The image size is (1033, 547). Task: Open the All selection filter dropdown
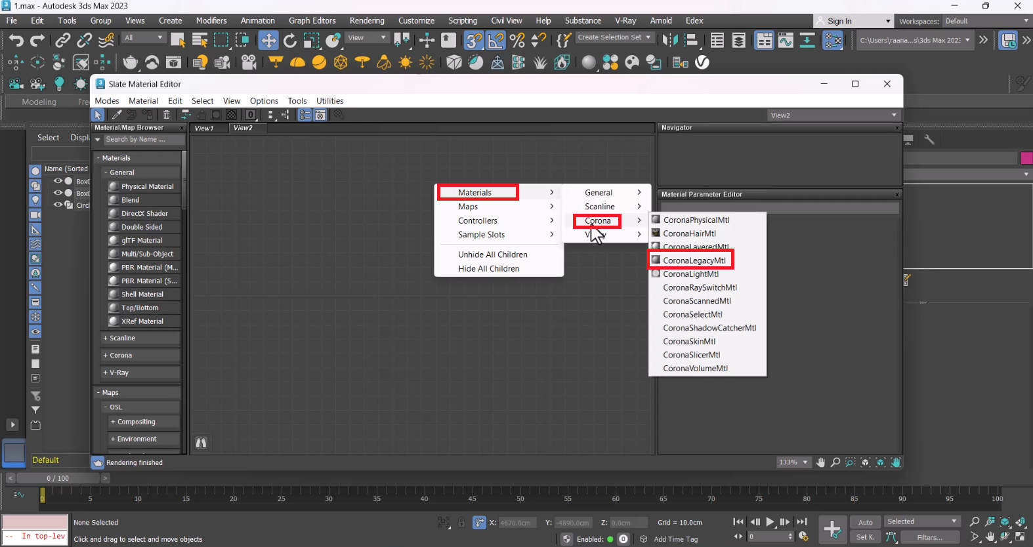(x=144, y=37)
